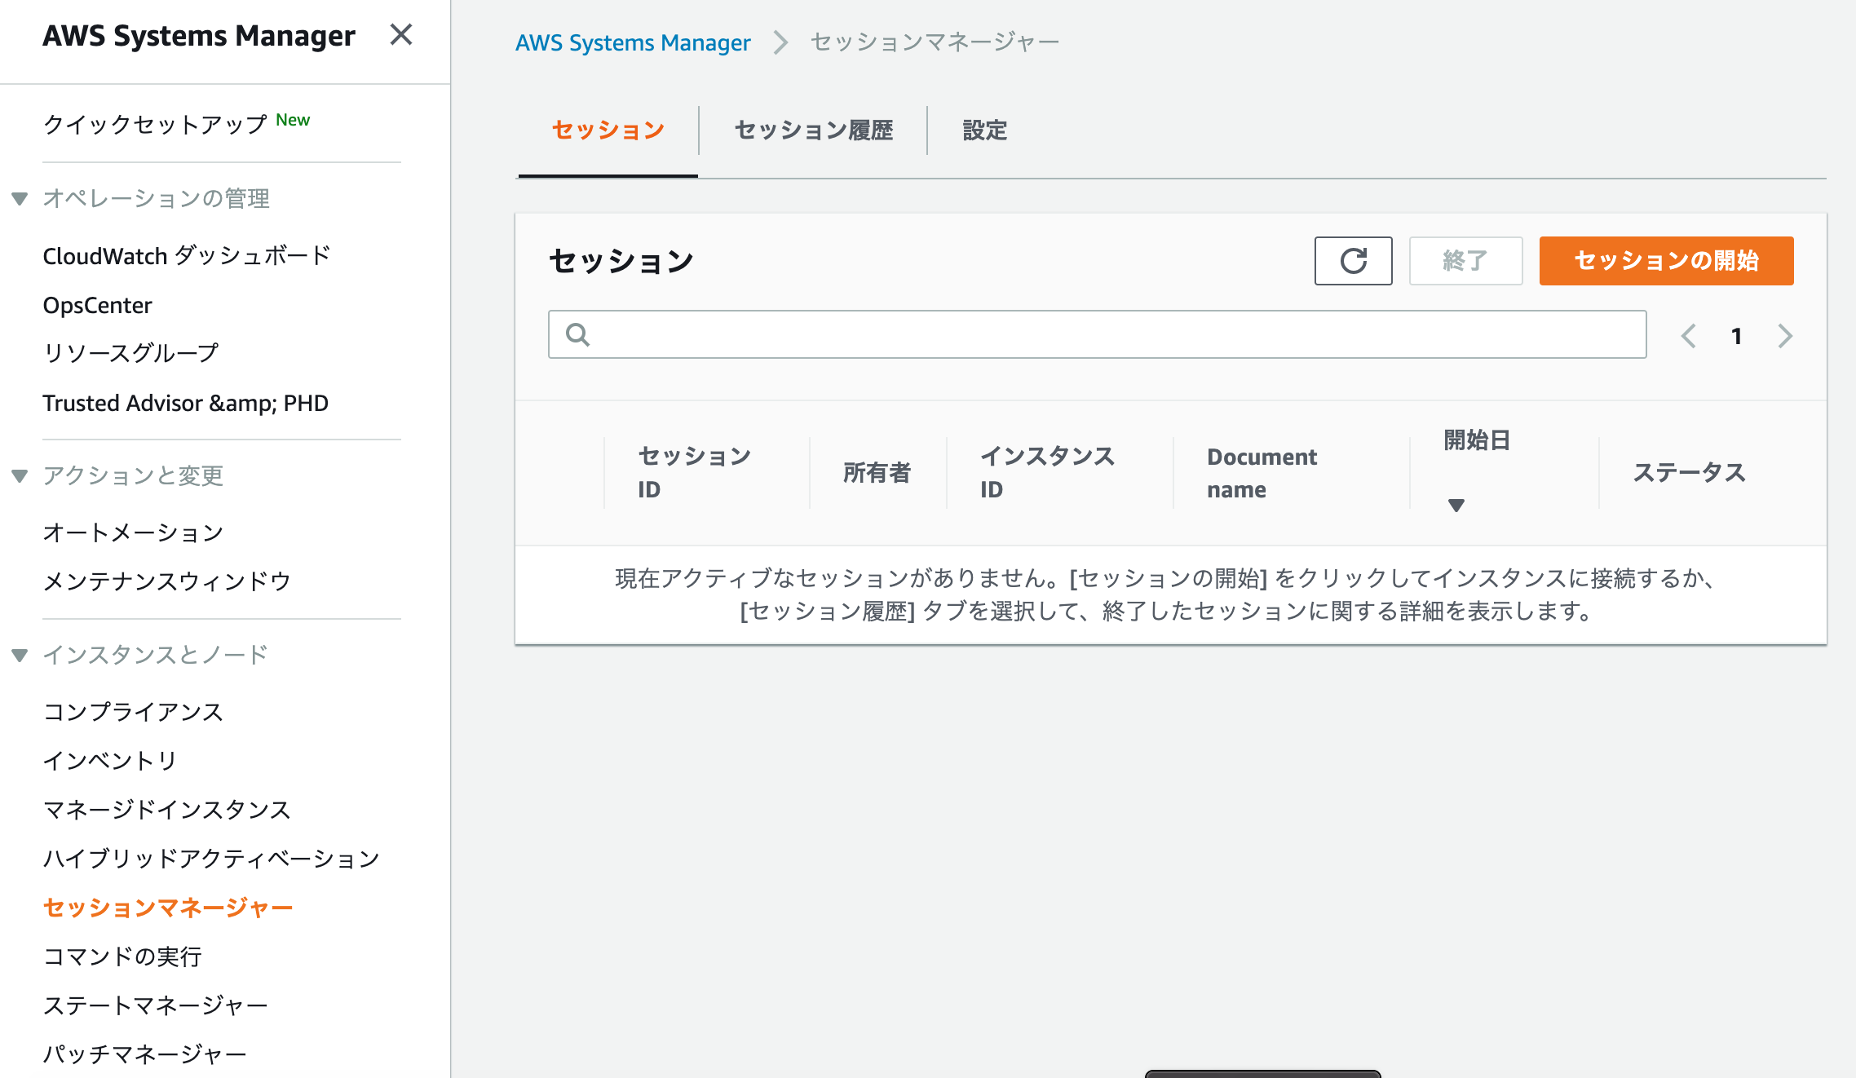The image size is (1856, 1078).
Task: Click the オペレーションの管理 section label
Action: click(x=156, y=198)
